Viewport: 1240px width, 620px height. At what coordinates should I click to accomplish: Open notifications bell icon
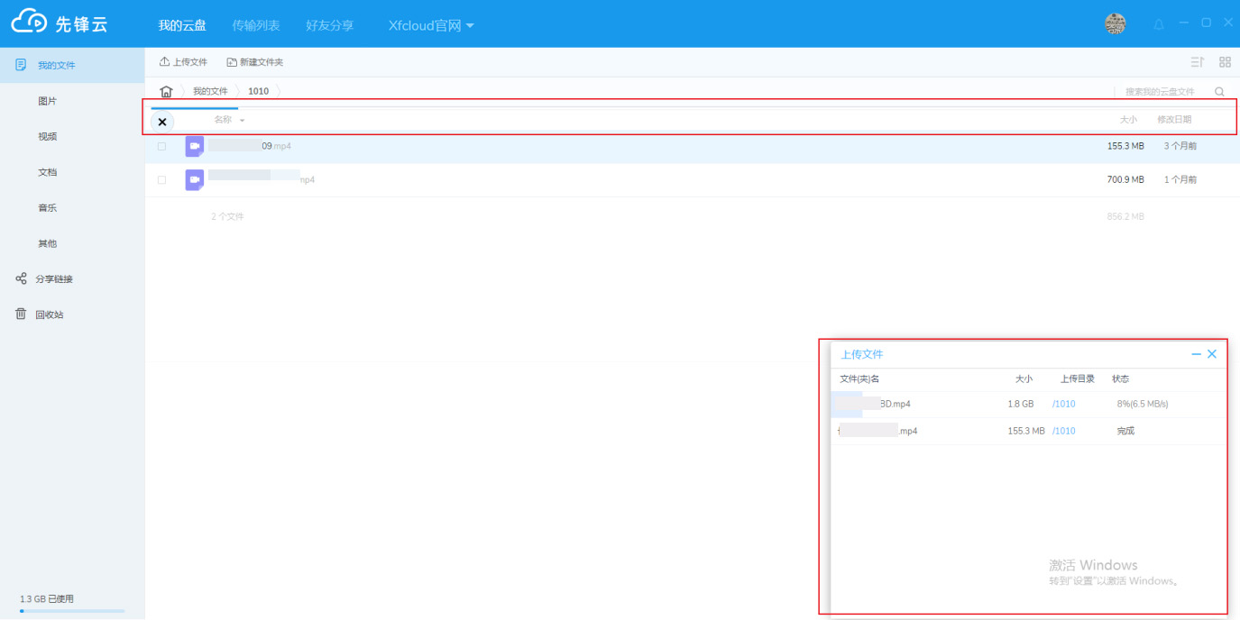[1159, 24]
